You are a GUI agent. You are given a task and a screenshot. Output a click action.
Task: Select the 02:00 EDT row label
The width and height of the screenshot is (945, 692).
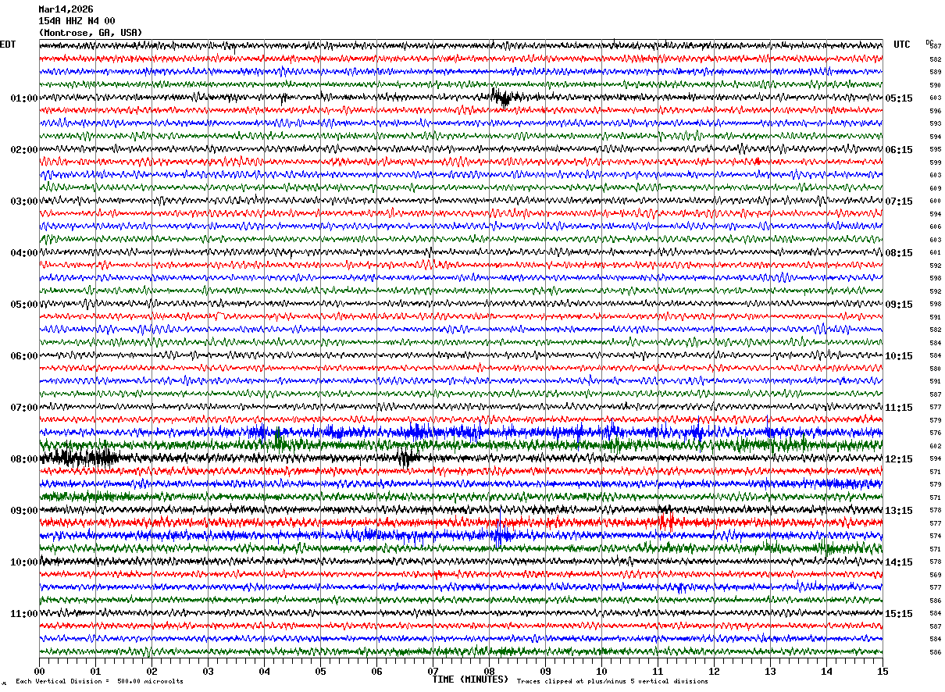click(x=24, y=150)
